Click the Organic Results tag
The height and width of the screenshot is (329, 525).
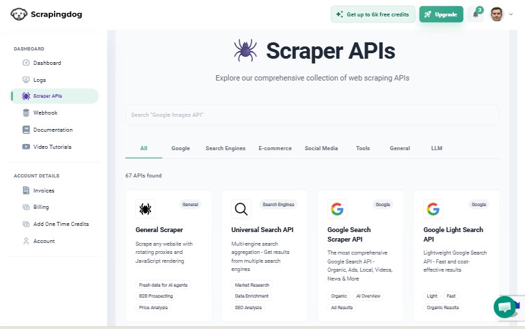[443, 308]
